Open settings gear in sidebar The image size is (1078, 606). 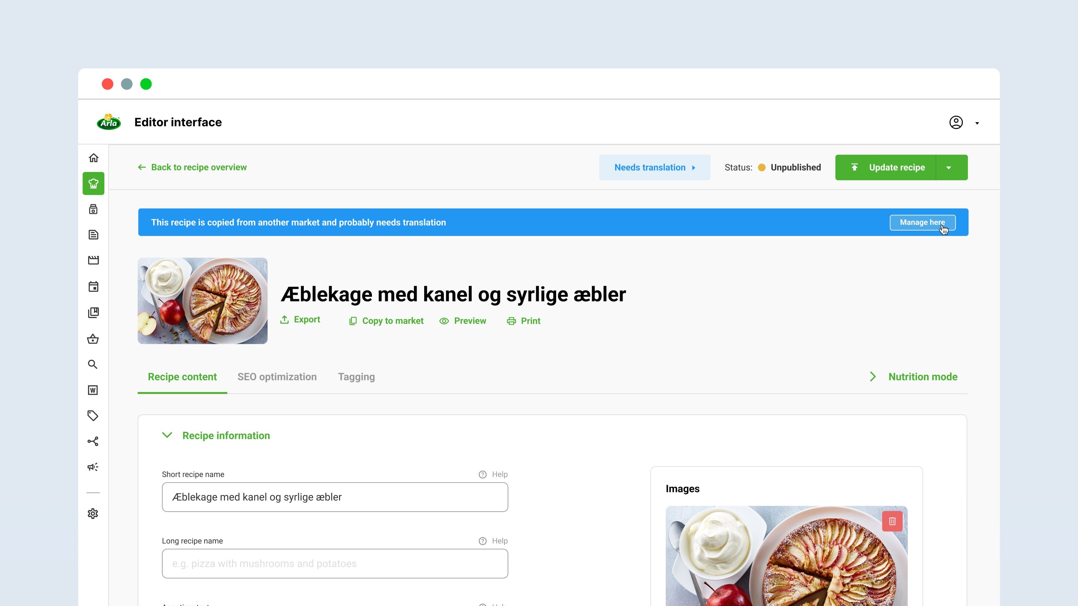(93, 513)
